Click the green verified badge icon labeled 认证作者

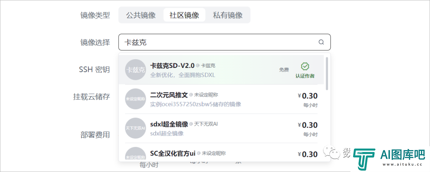[x=305, y=66]
